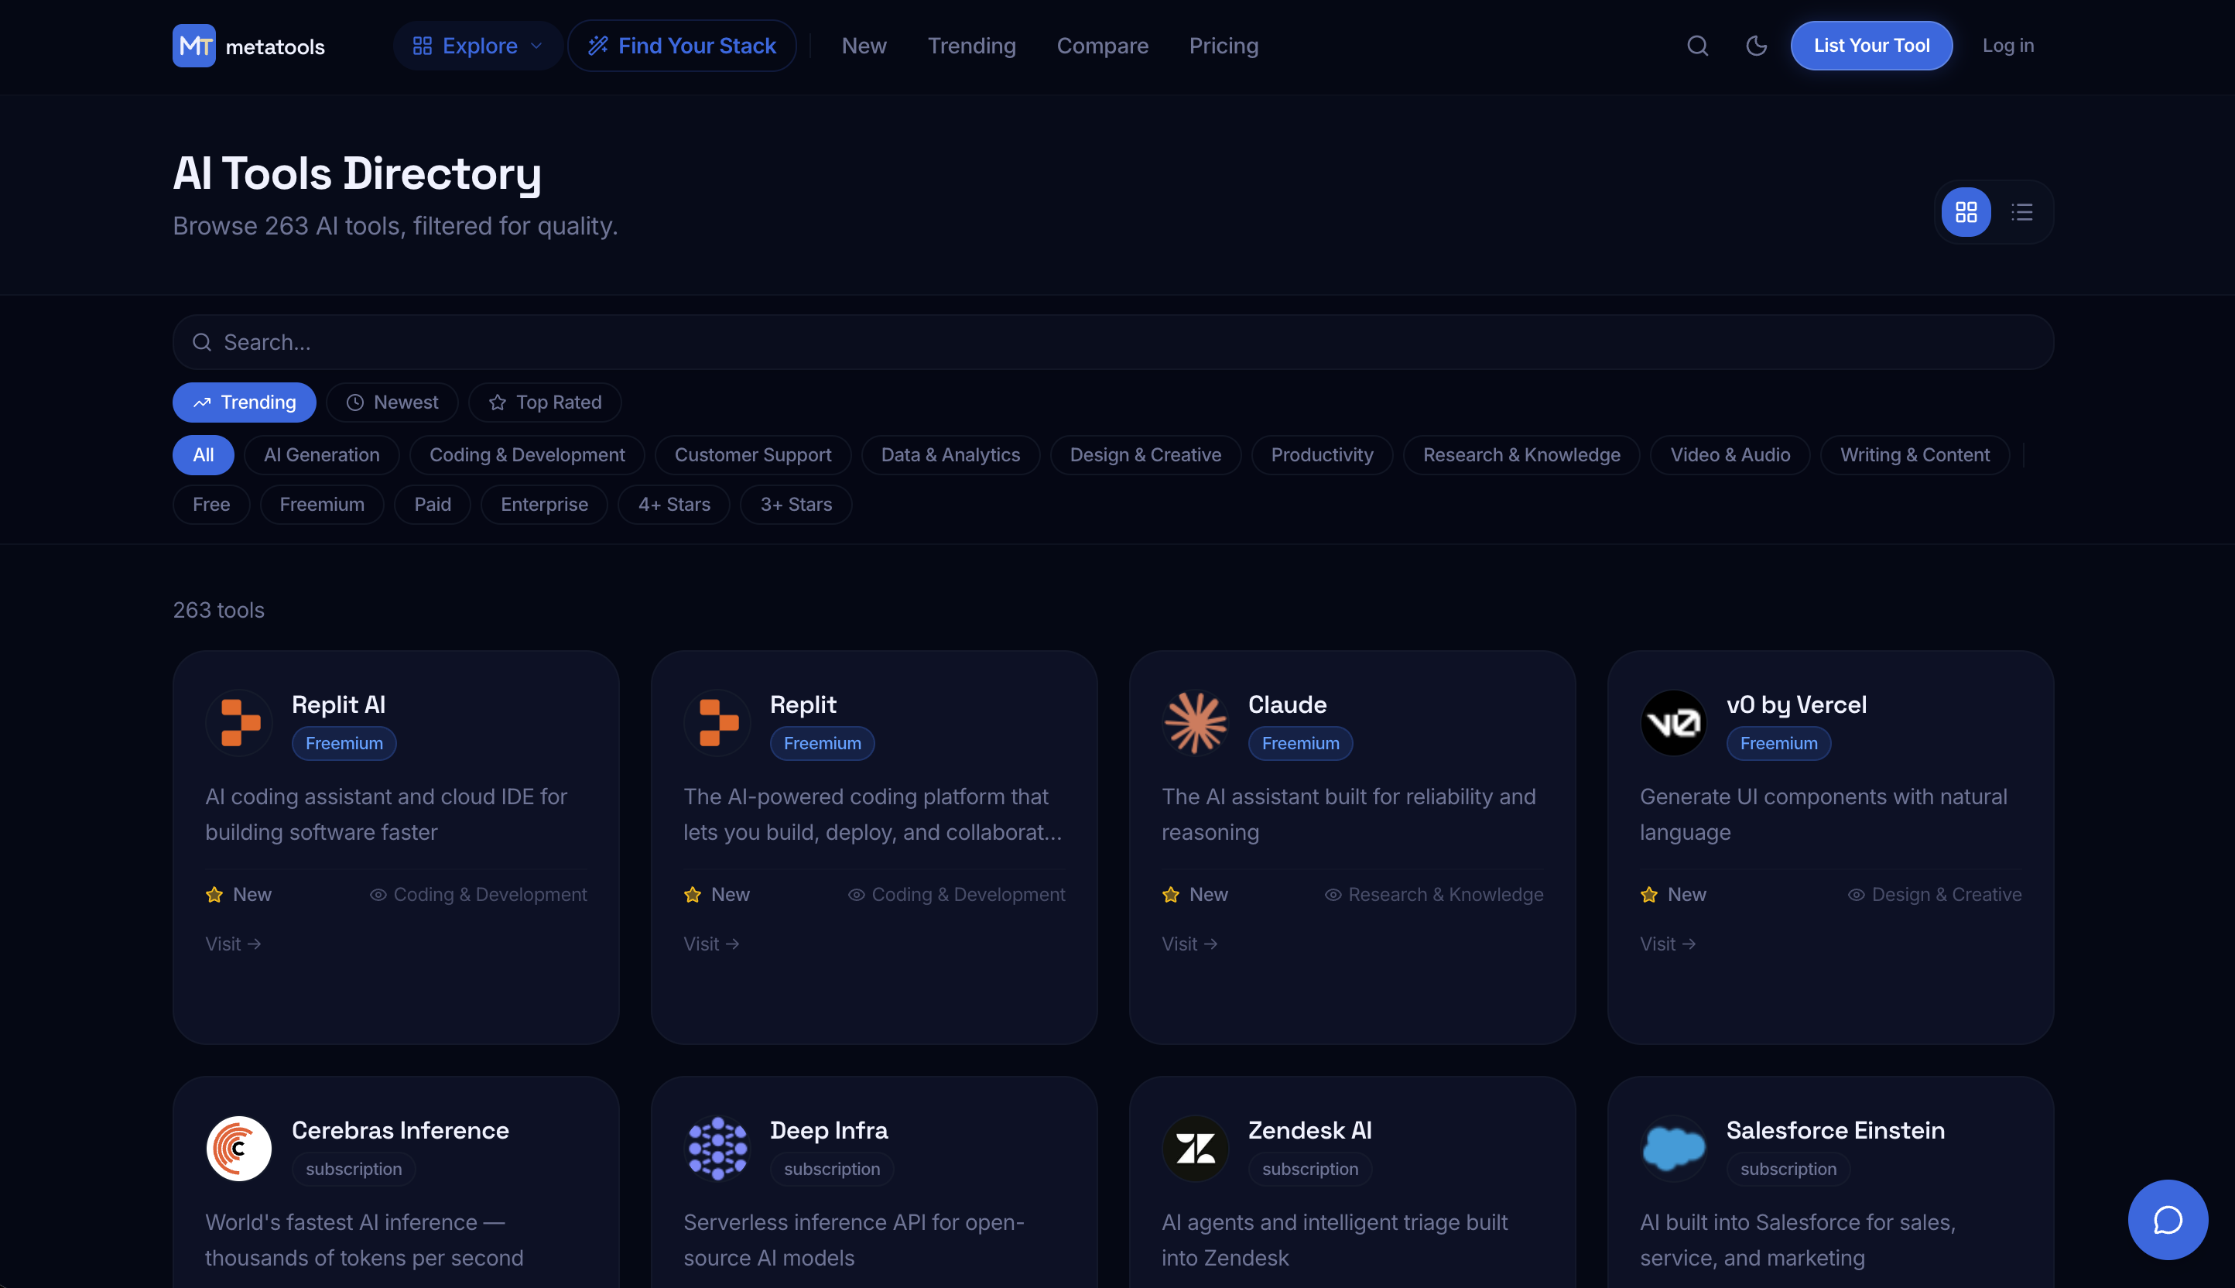Click the Claude logo icon
Screen dimensions: 2235x1288
point(1195,723)
